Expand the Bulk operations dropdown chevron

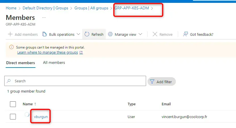[x=78, y=34]
